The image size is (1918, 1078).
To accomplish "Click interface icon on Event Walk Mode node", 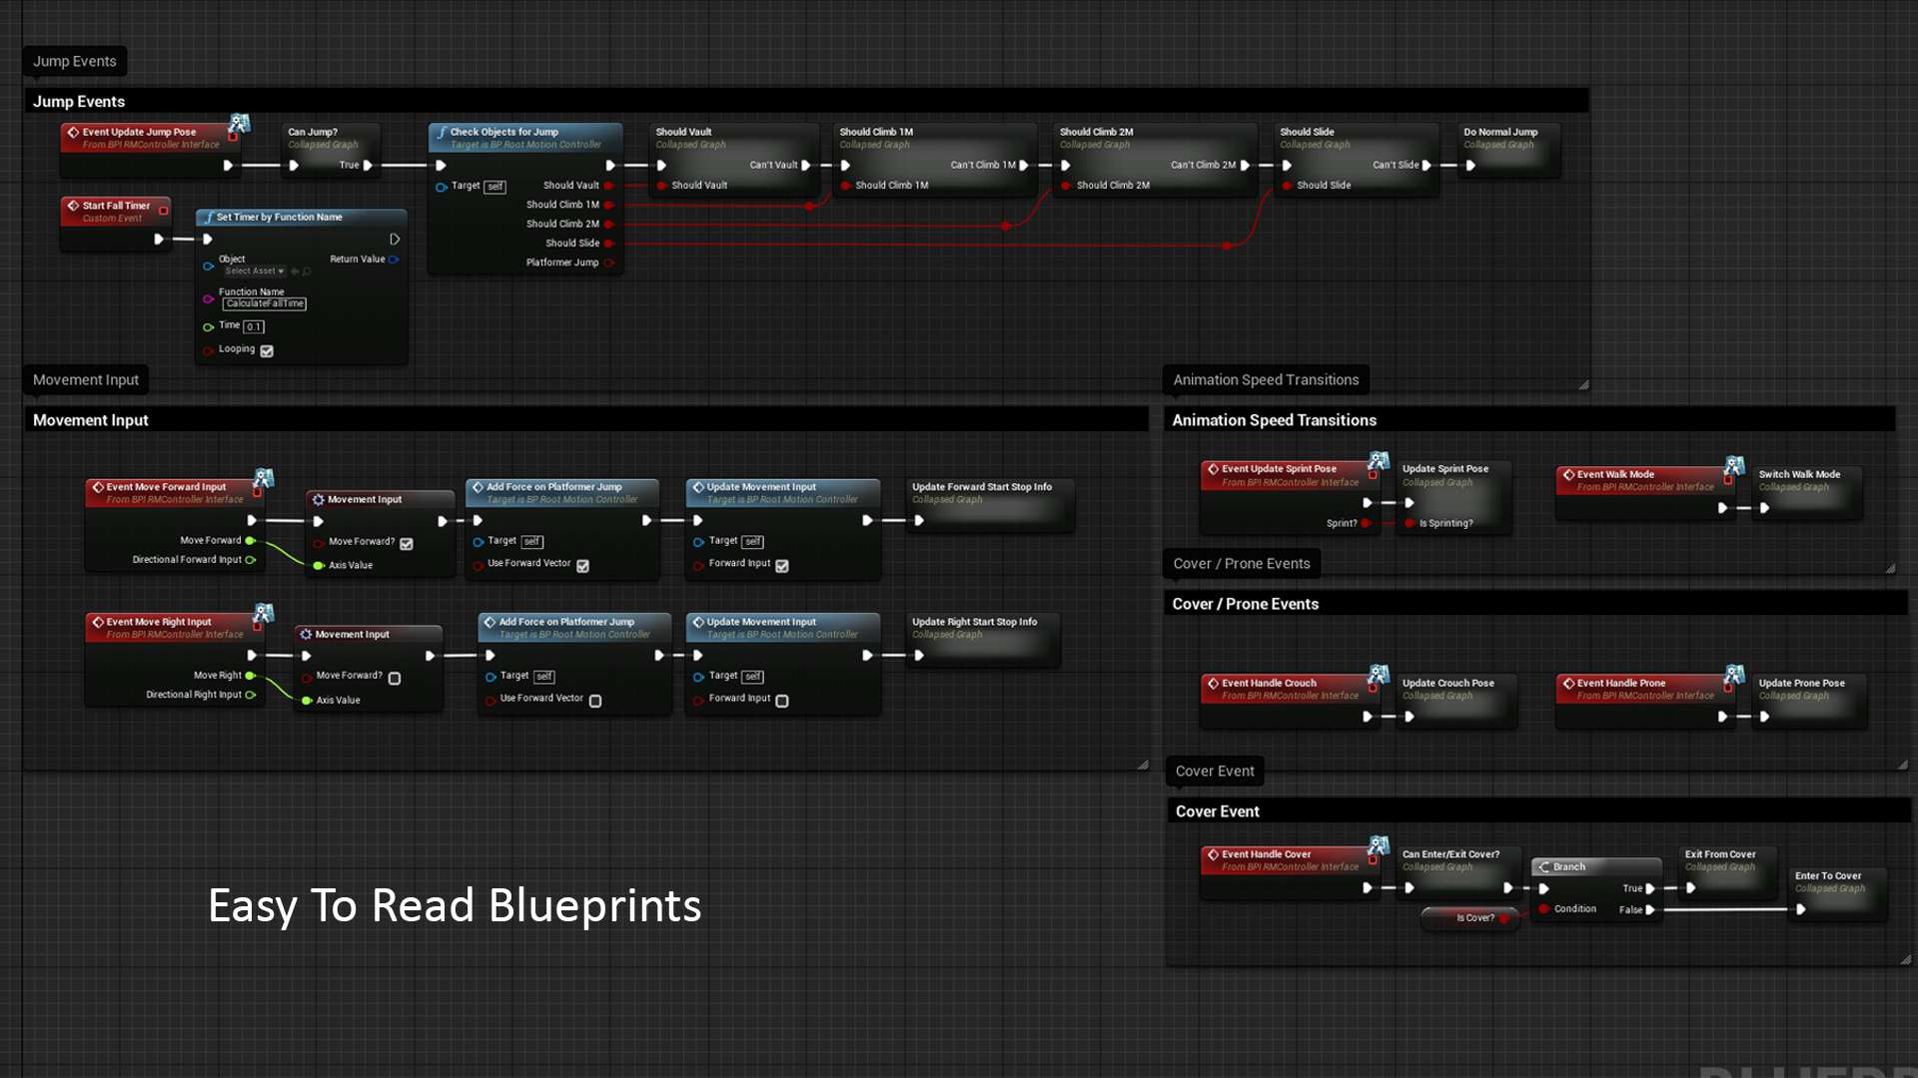I will (x=1734, y=466).
